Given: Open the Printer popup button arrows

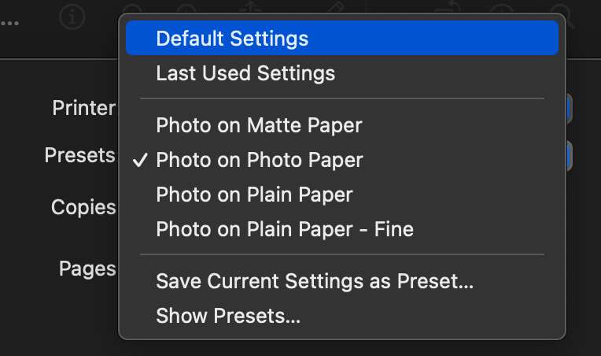Looking at the screenshot, I should click(x=570, y=108).
